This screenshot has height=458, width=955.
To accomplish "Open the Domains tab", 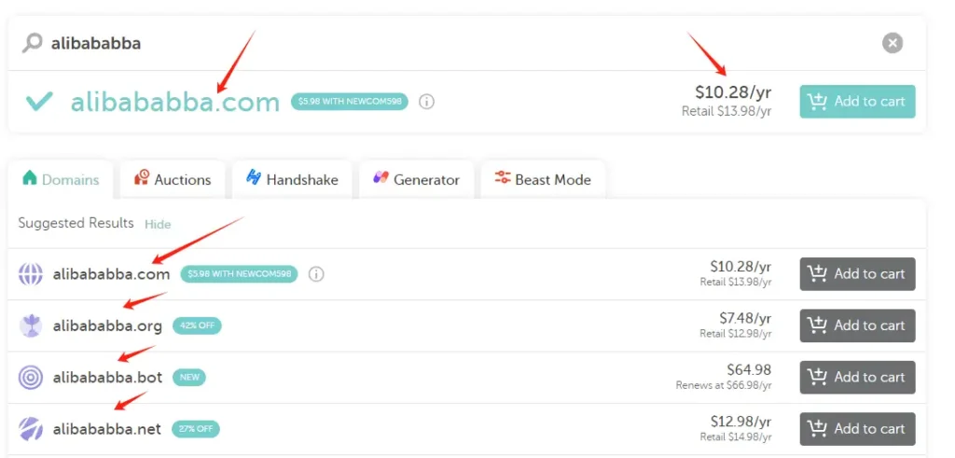I will click(x=62, y=179).
